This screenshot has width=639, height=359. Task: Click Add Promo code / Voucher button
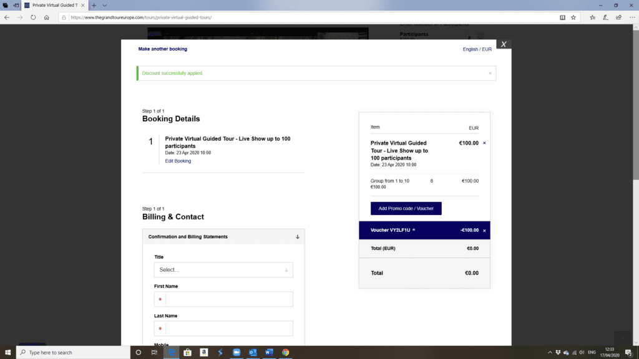406,208
